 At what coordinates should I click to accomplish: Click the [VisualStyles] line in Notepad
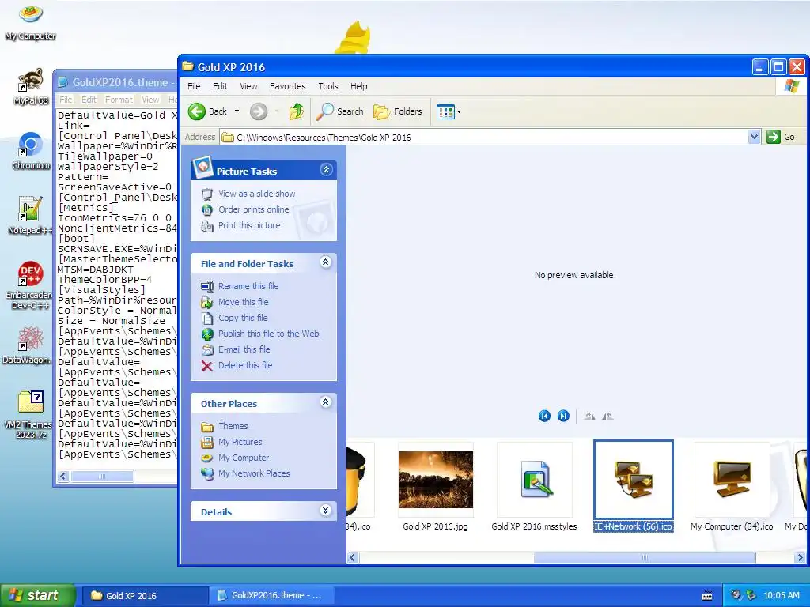101,290
